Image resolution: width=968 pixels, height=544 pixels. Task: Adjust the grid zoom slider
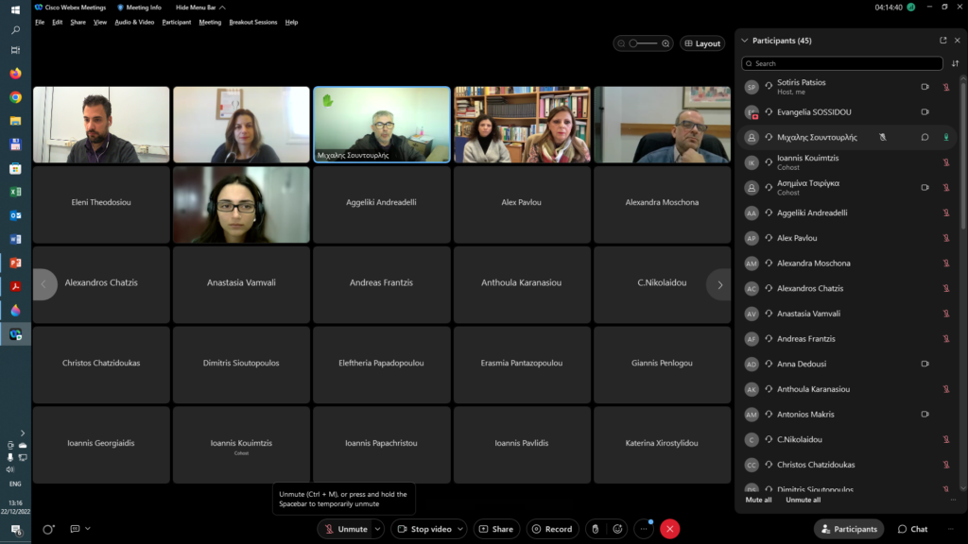644,43
